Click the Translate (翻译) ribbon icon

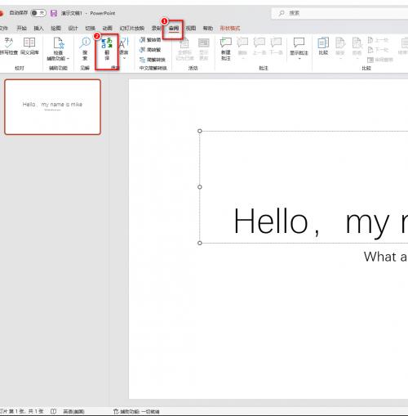pos(107,50)
